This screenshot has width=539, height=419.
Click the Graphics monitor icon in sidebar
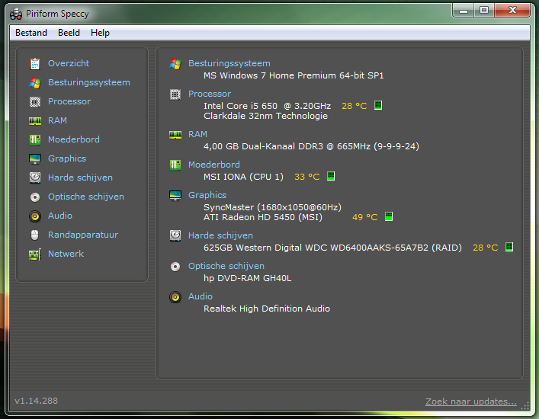(x=34, y=158)
